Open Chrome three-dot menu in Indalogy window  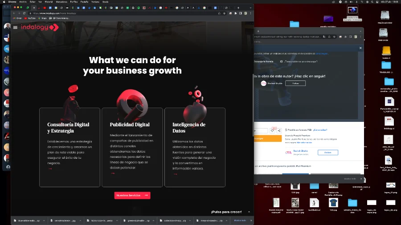pos(250,13)
